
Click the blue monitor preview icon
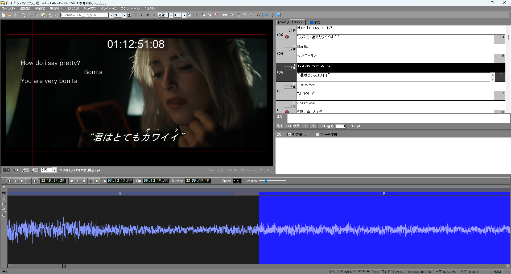[279, 15]
